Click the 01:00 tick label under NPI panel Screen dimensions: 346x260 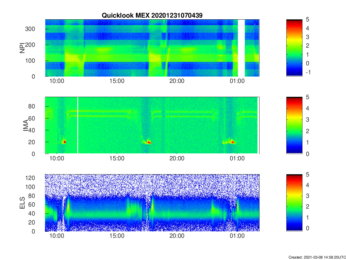click(237, 81)
